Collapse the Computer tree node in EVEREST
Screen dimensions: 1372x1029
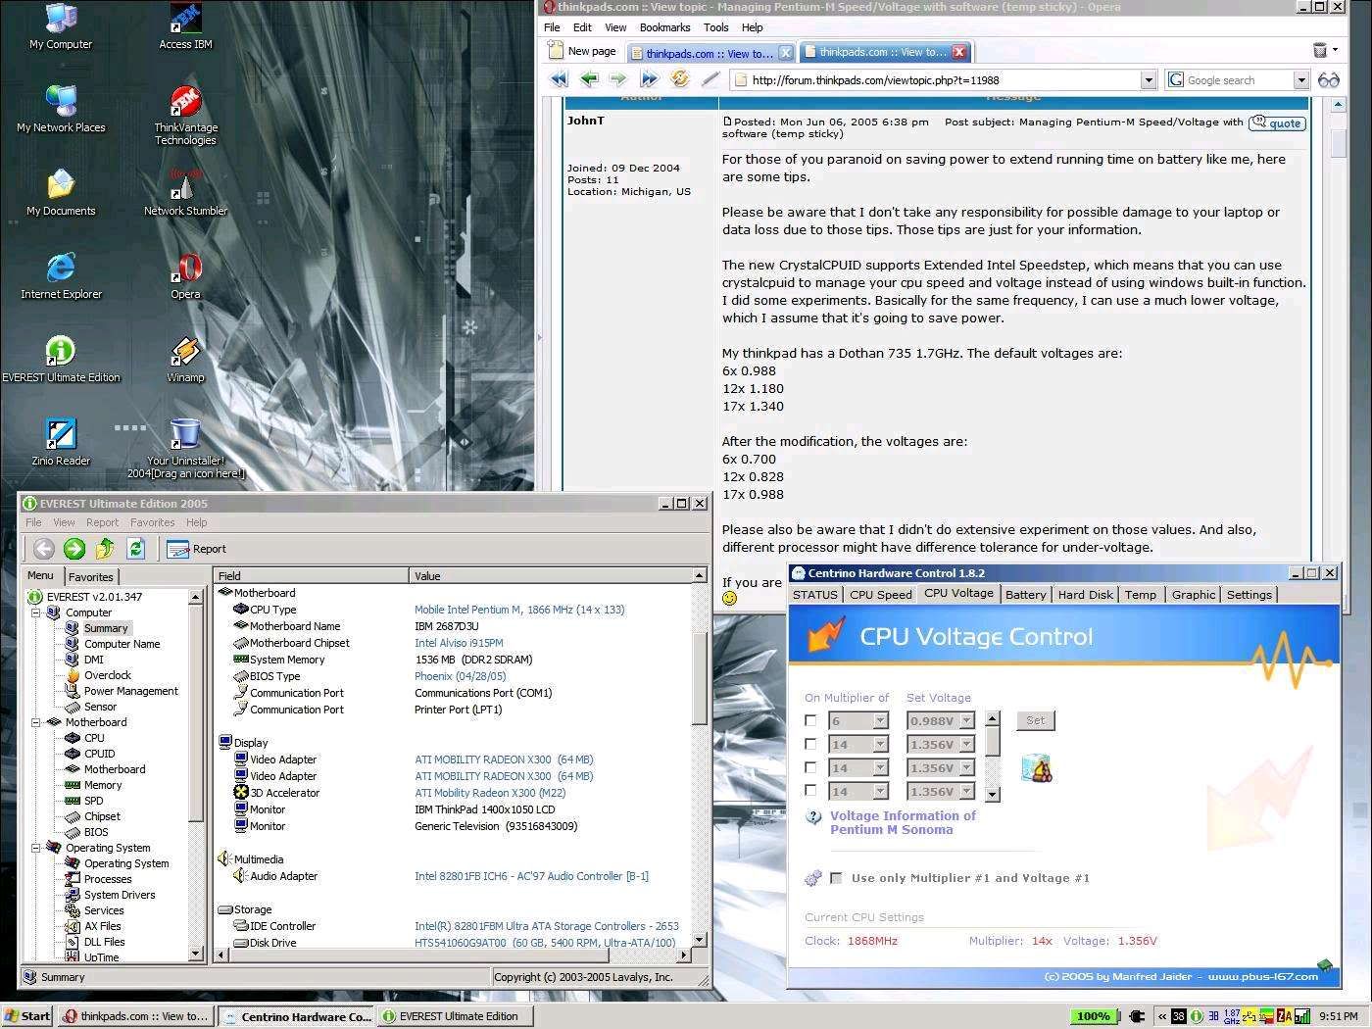(x=36, y=612)
